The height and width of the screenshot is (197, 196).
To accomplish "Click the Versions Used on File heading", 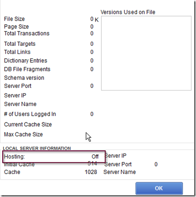I will click(x=128, y=12).
